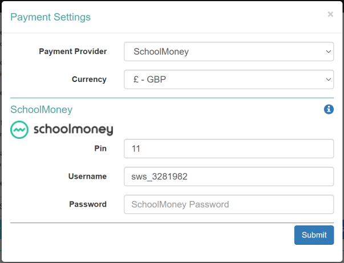This screenshot has width=344, height=263.
Task: Click the chevron arrow on the Currency select
Action: 329,80
